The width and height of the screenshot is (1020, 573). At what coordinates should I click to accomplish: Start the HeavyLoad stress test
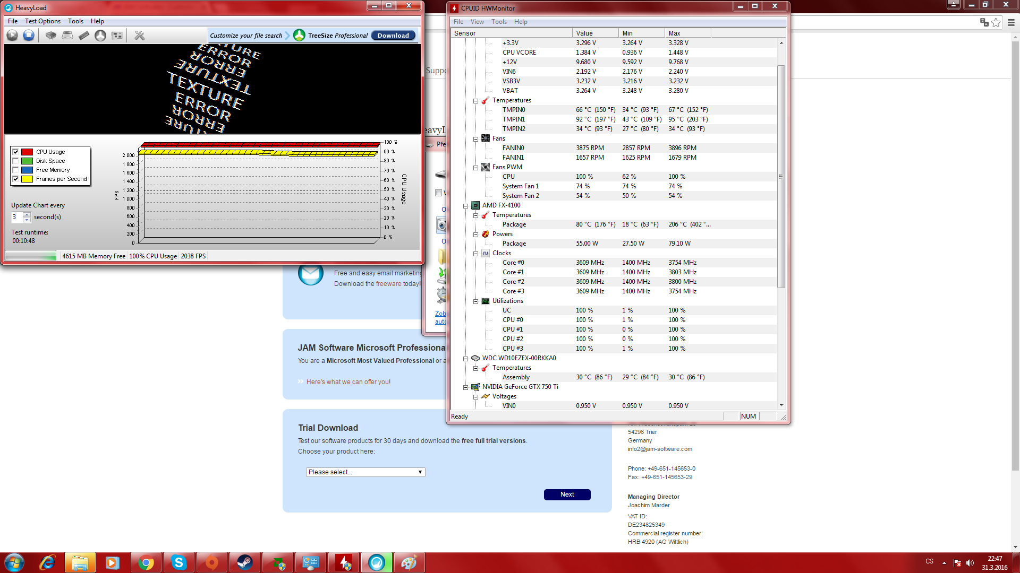(12, 35)
